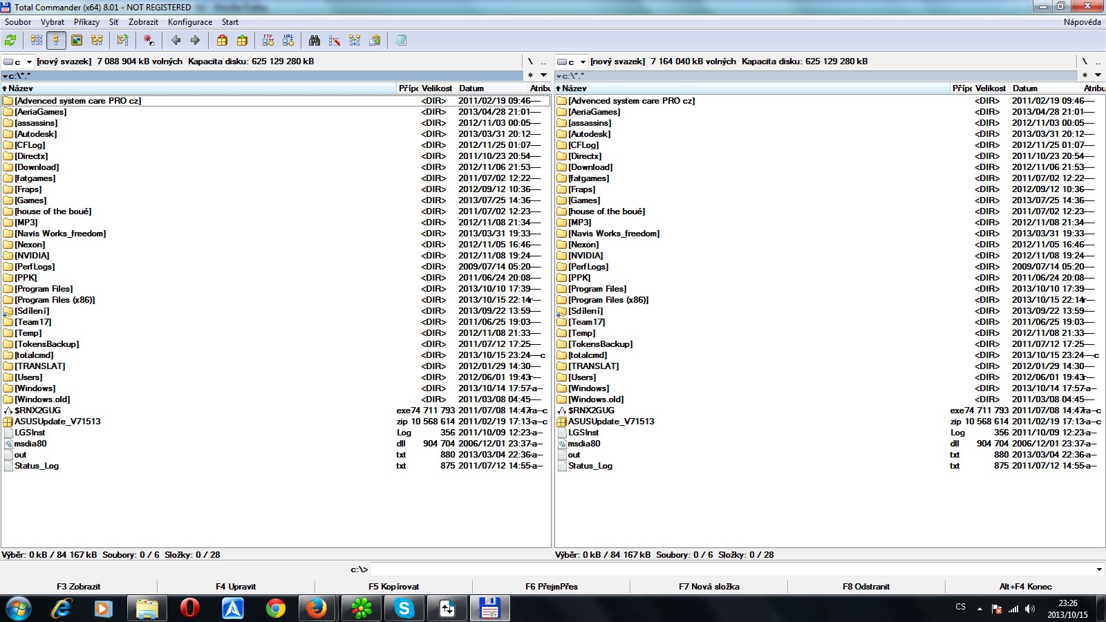Open the Příkazy menu
The width and height of the screenshot is (1106, 622).
(x=87, y=22)
